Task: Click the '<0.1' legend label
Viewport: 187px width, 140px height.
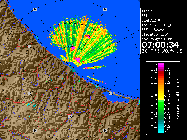Action: [168, 131]
